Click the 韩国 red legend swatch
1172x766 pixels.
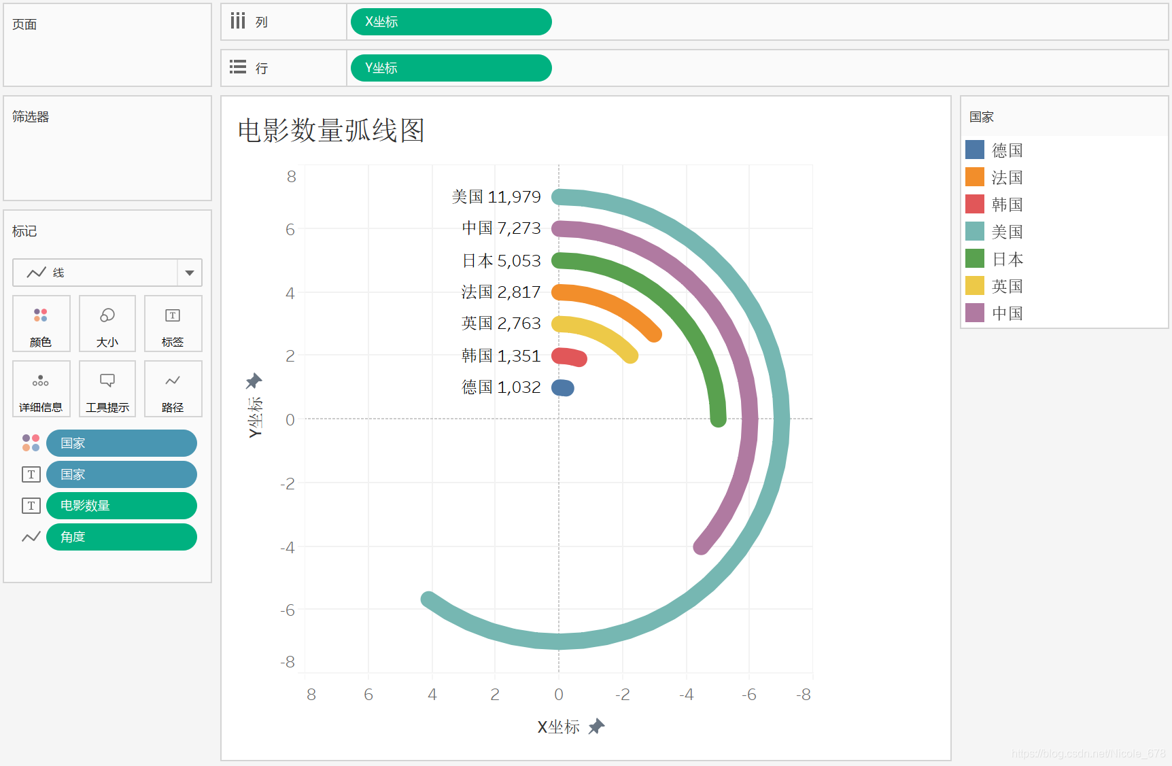(975, 204)
